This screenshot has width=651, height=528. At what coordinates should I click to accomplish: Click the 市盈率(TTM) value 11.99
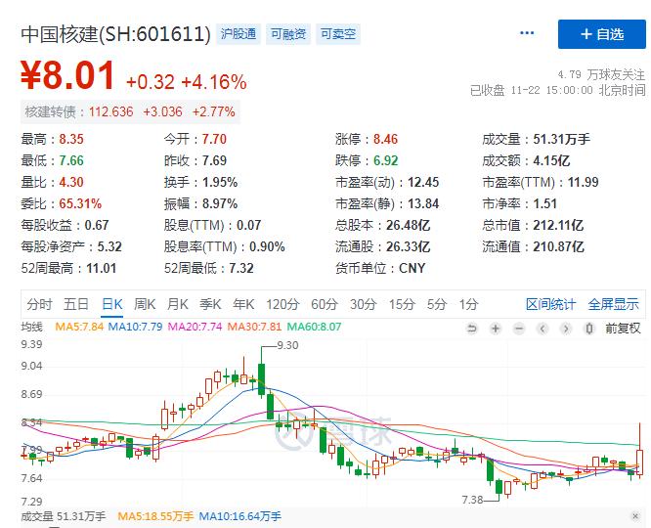click(584, 182)
